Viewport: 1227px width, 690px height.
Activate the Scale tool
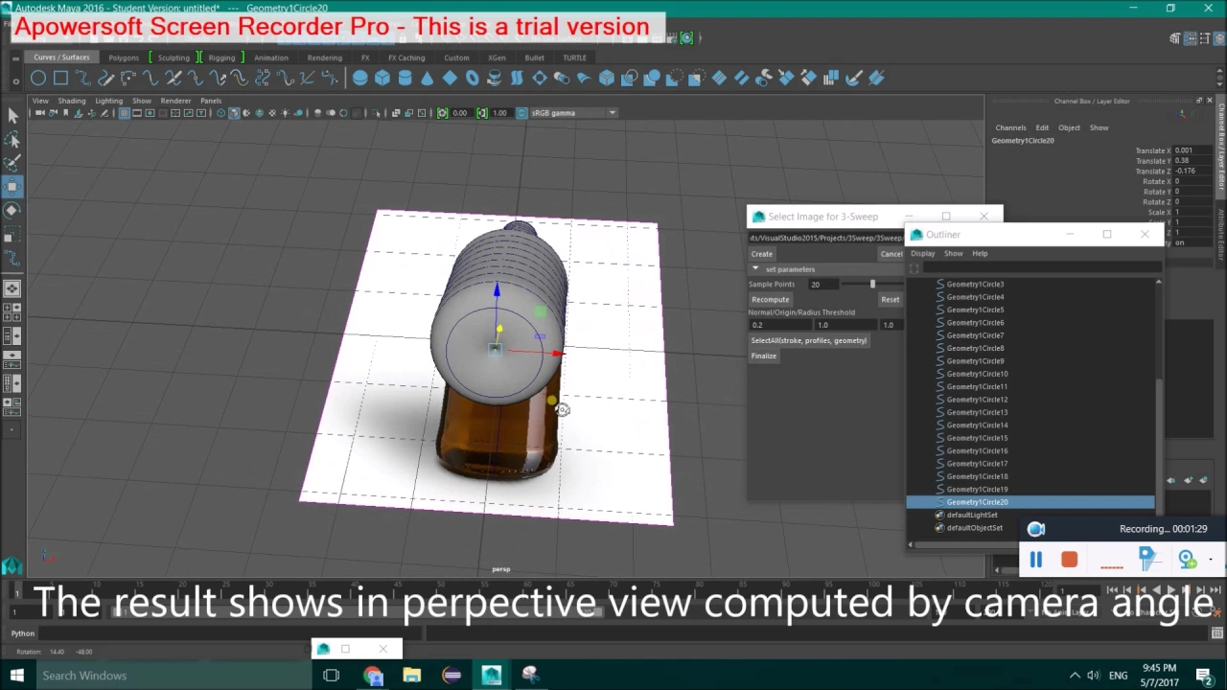click(12, 234)
